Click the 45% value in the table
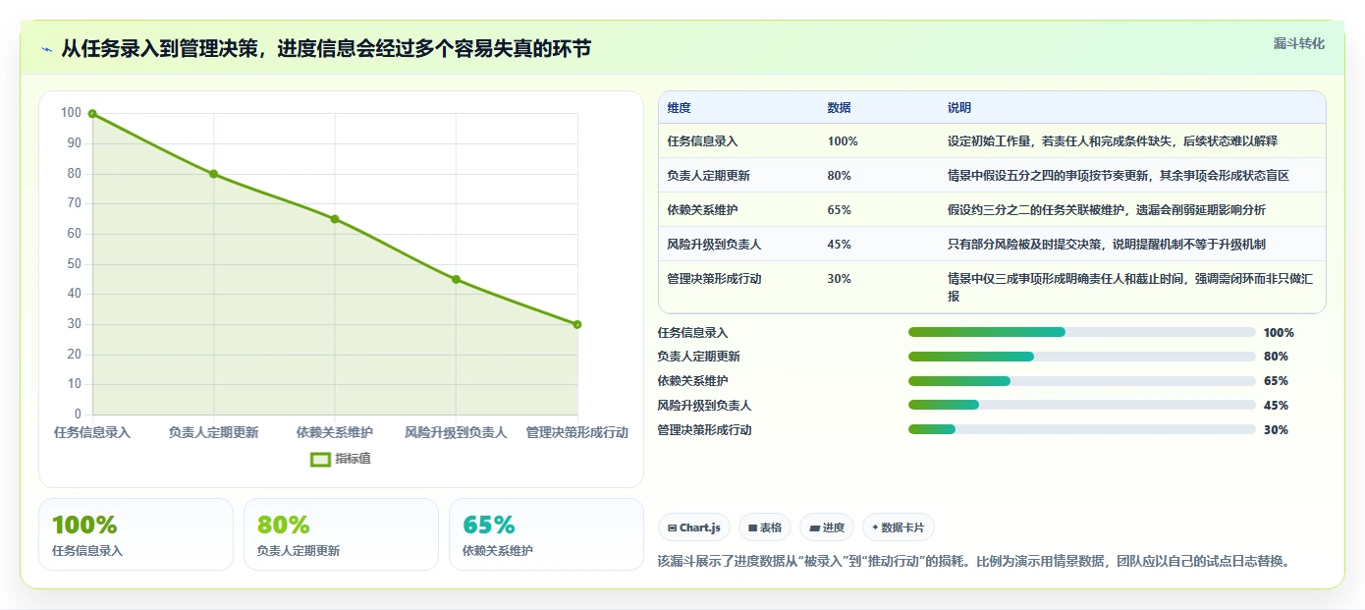Screen dimensions: 1365x610 839,245
